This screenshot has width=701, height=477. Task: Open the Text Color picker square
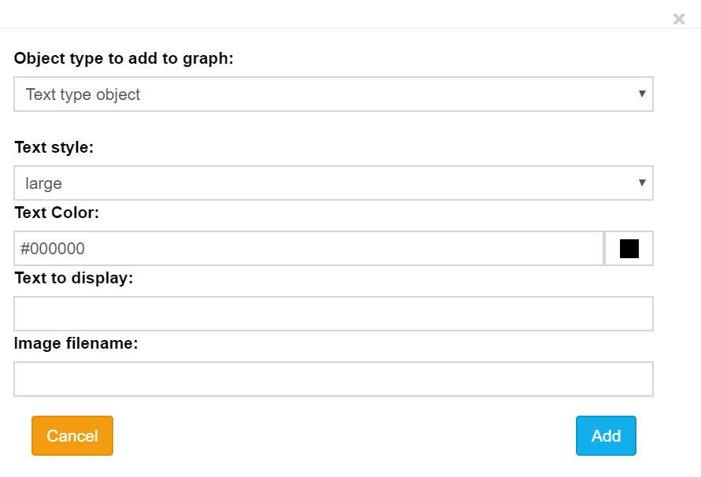629,248
